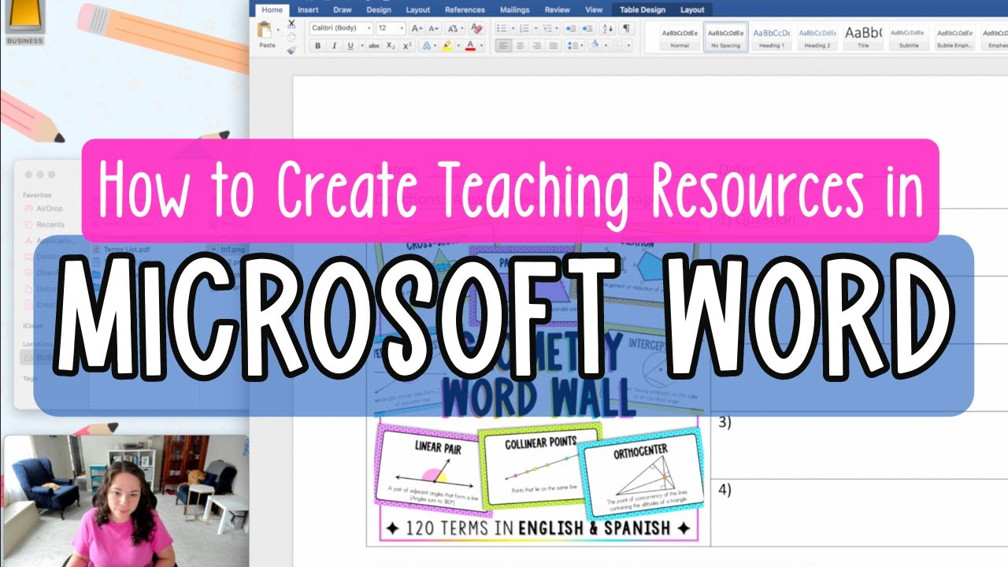Open the Table Design ribbon tab
The image size is (1008, 567).
(x=643, y=9)
